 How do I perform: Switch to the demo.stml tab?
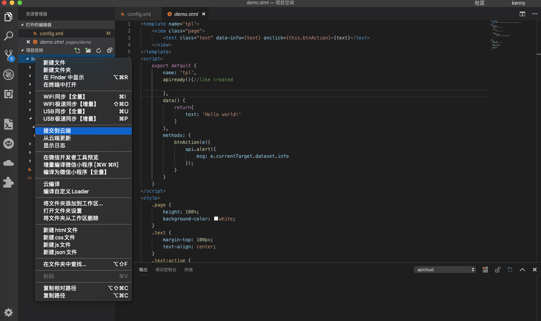(x=185, y=14)
